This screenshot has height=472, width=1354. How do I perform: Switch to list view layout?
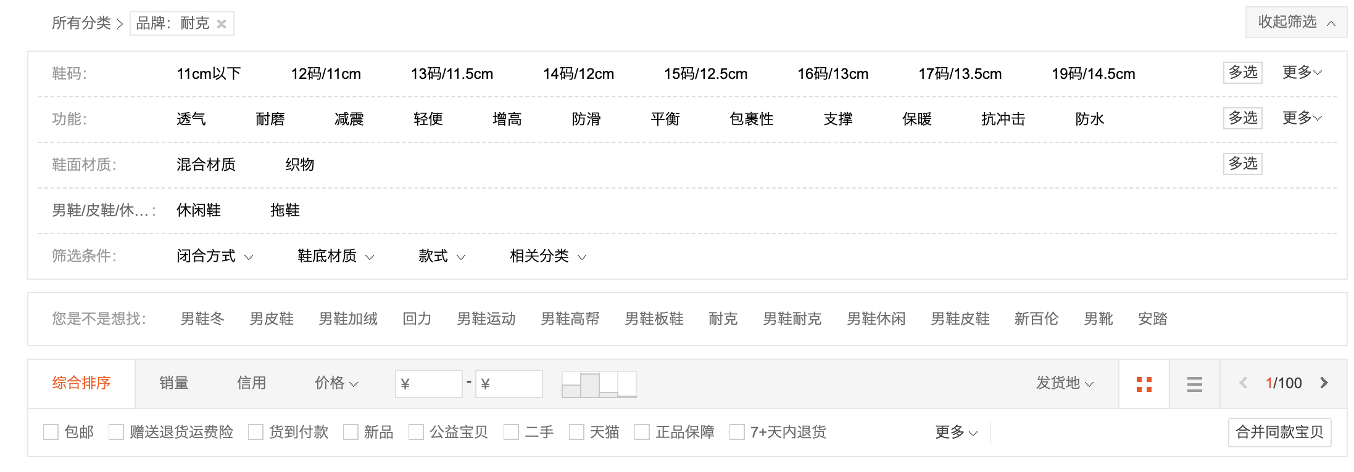click(1195, 384)
